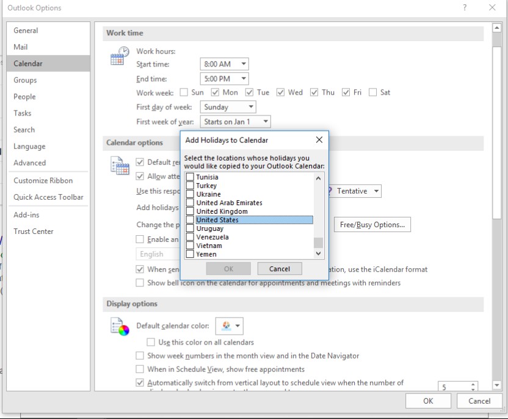Check the Ukraine holiday checkbox
Screen dimensions: 508x419
point(190,194)
